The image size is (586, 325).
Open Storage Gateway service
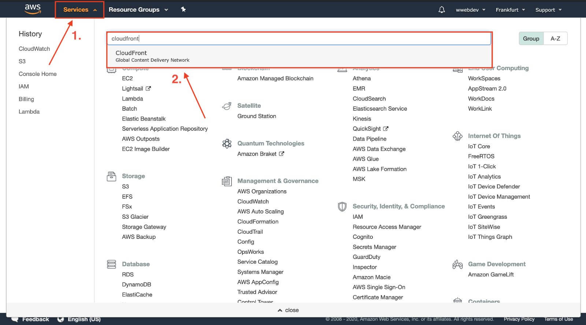144,227
